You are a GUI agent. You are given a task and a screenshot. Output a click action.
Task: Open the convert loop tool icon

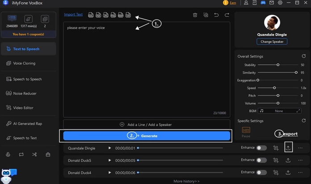pyautogui.click(x=21, y=155)
